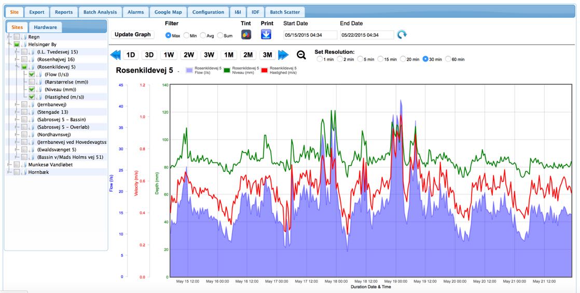Click the refresh date range icon
Image resolution: width=580 pixels, height=293 pixels.
(402, 35)
